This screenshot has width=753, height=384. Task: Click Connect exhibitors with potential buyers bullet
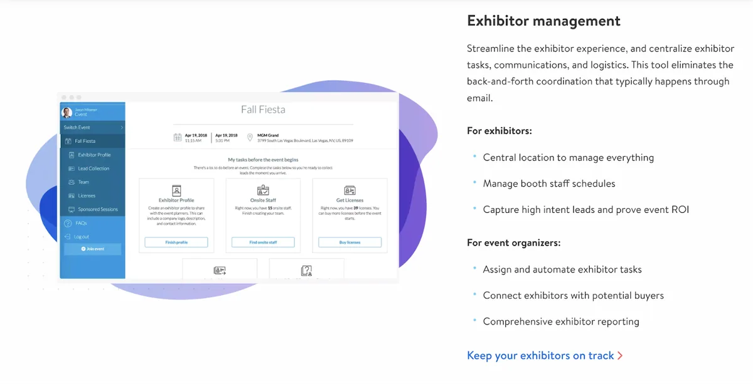pos(574,296)
